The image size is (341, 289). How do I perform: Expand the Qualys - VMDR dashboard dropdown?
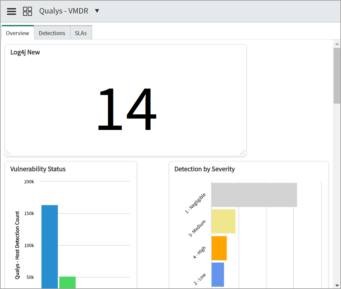[97, 11]
